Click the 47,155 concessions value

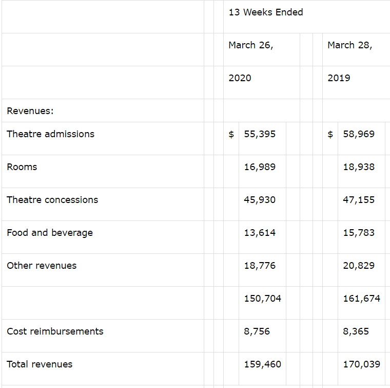[x=359, y=200]
